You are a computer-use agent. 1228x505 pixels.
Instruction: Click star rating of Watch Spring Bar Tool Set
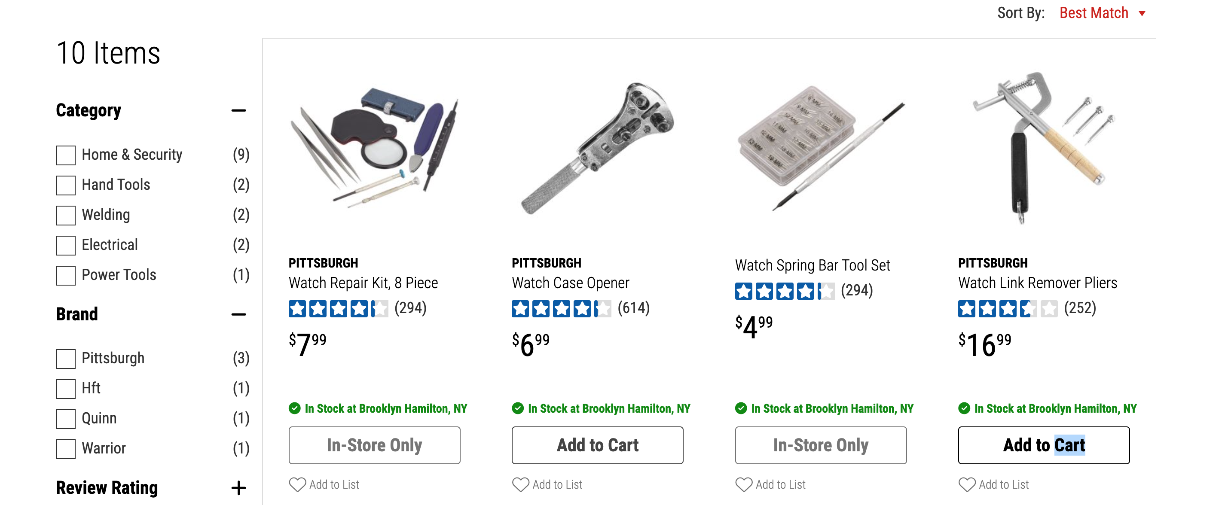(x=784, y=291)
